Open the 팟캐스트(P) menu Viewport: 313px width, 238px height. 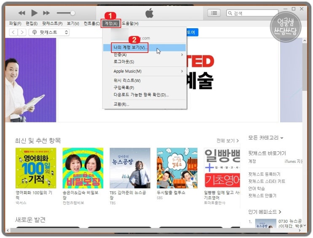pos(52,24)
